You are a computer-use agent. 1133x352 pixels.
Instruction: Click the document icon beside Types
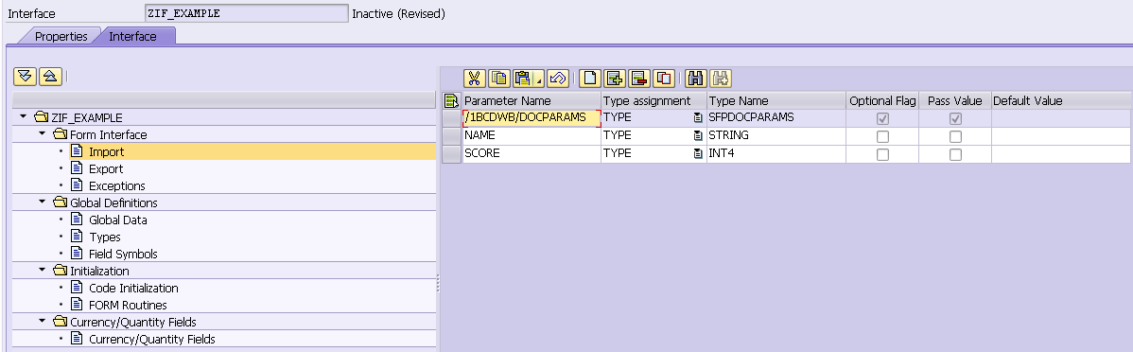coord(77,237)
